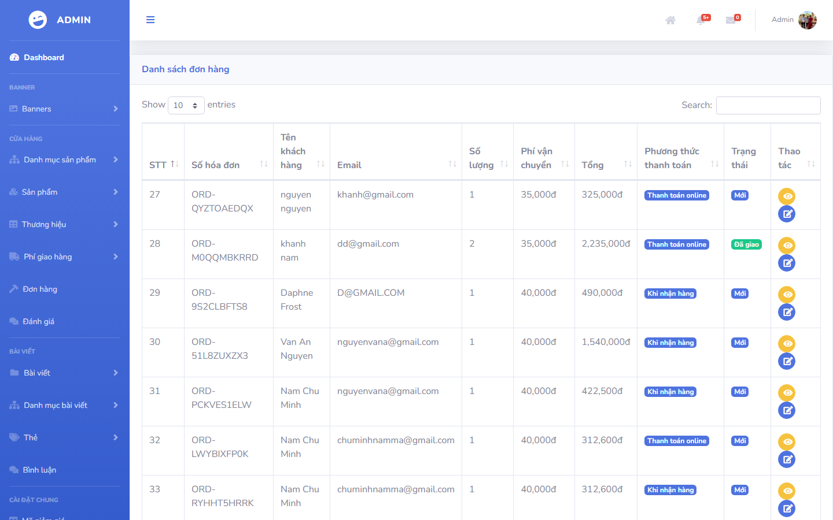Viewport: 833px width, 520px height.
Task: View order ORD-M0QQMBKRRD with the eye icon
Action: coord(787,246)
